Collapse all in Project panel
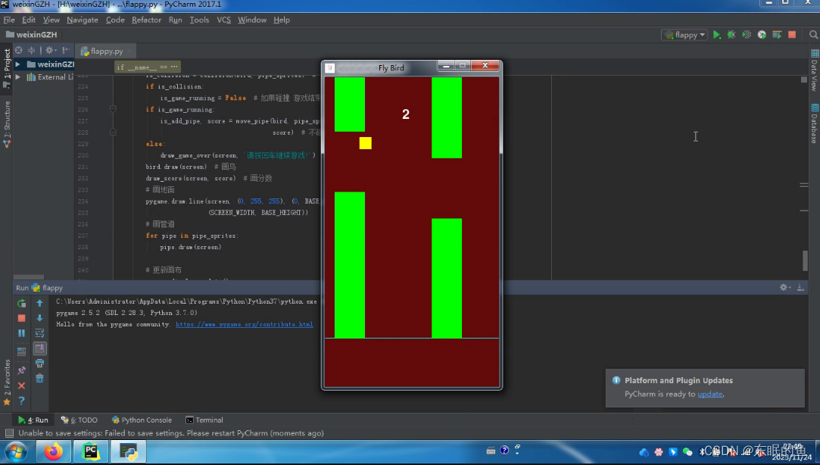Viewport: 820px width, 465px height. point(31,50)
